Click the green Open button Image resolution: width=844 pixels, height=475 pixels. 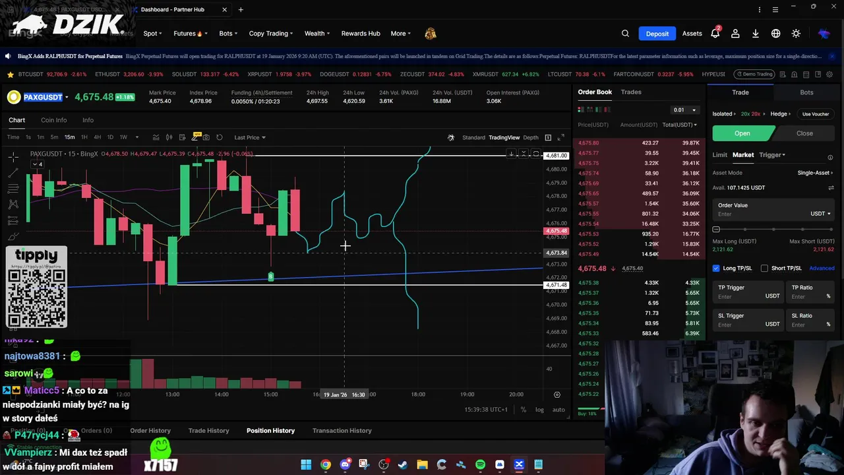point(742,133)
